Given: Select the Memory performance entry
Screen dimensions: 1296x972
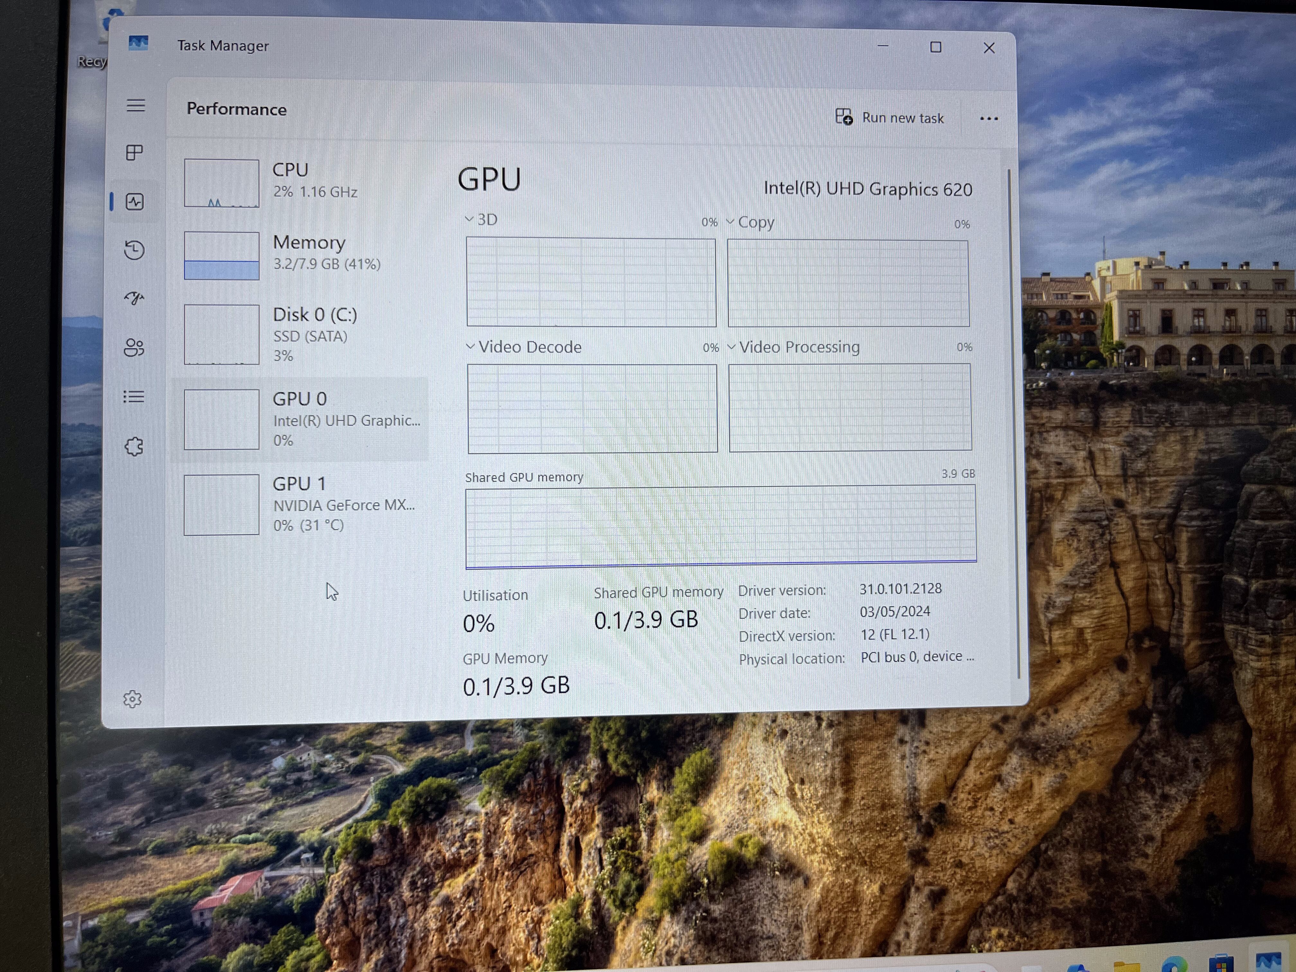Looking at the screenshot, I should 300,256.
